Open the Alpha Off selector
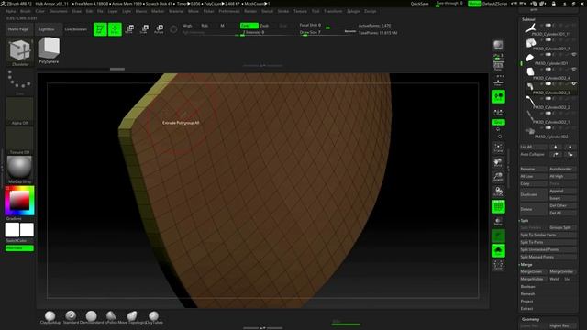 coord(19,112)
